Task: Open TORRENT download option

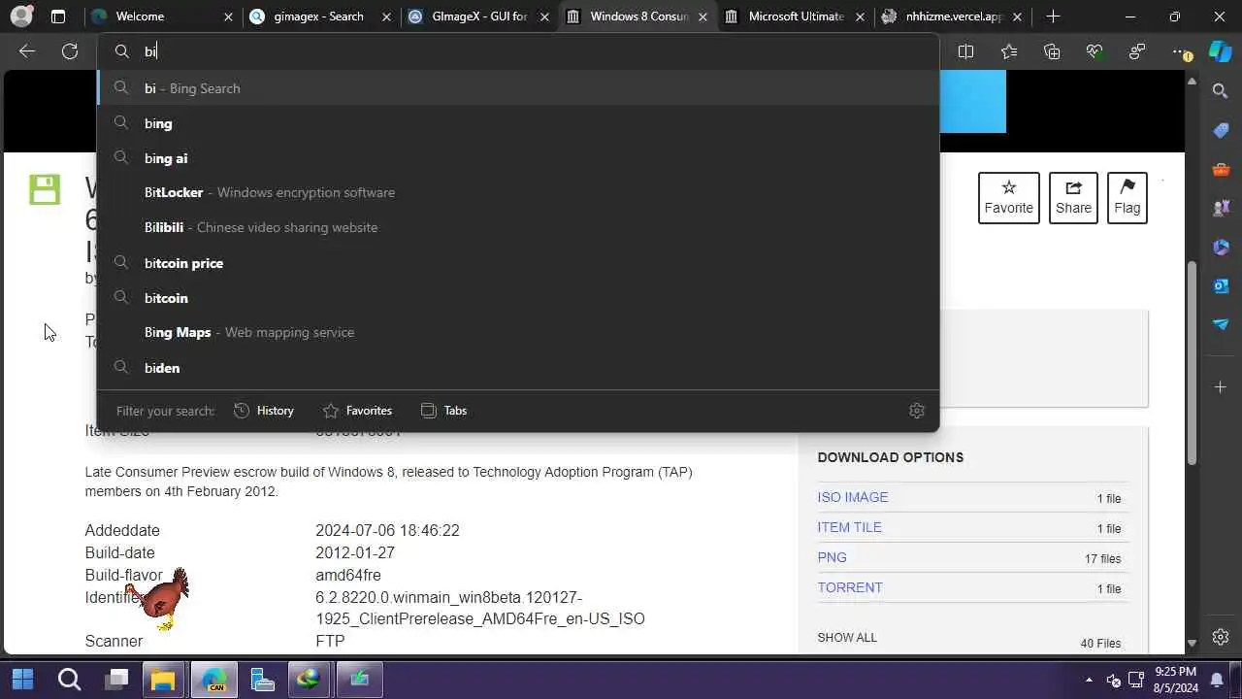Action: click(850, 587)
